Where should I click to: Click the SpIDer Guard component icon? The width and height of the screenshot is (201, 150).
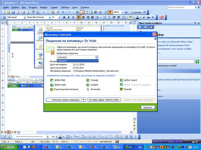121,80
